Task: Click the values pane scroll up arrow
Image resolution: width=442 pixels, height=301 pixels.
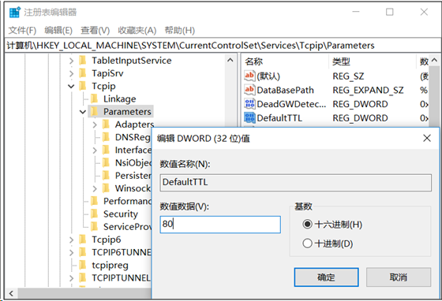Action: coord(434,60)
